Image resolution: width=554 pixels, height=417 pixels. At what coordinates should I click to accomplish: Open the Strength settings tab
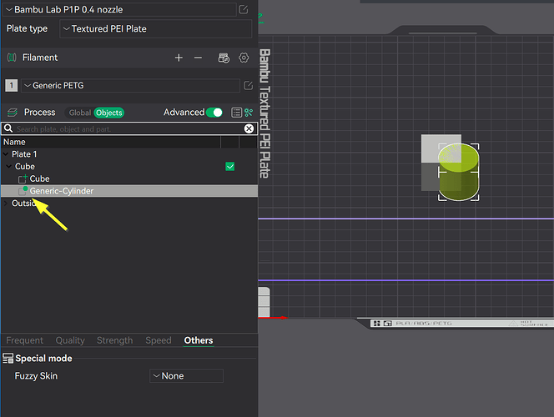pyautogui.click(x=115, y=340)
